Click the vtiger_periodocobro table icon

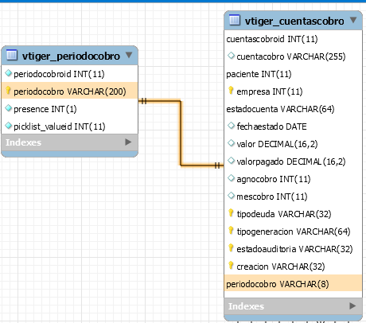[12, 55]
